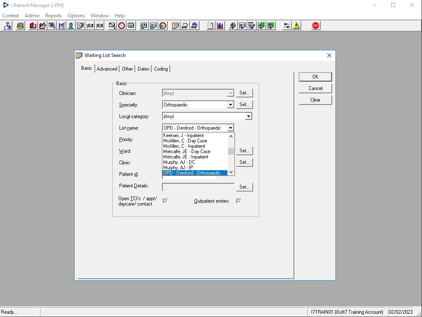Click the masked surgeon toolbar icon
The width and height of the screenshot is (422, 317).
tap(71, 26)
